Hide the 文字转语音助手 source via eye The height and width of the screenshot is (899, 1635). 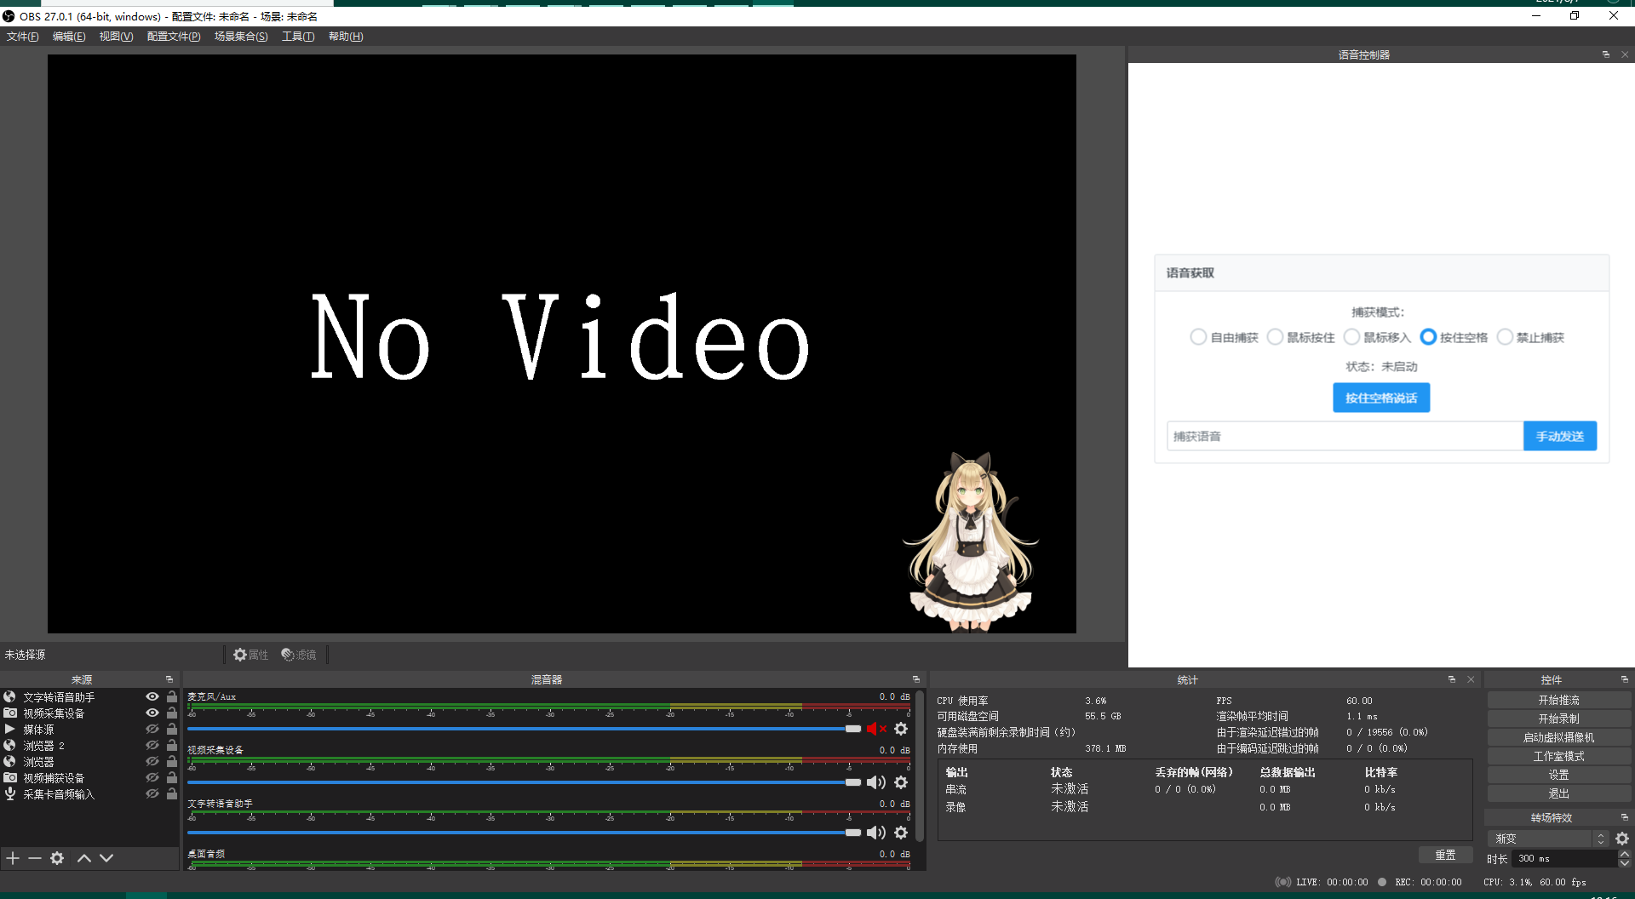tap(152, 697)
